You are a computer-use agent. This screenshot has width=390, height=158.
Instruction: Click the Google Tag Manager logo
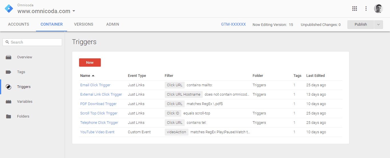pos(9,9)
